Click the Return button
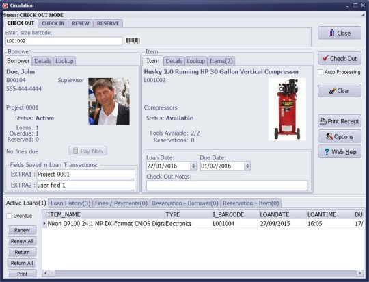The height and width of the screenshot is (282, 369). tap(22, 252)
